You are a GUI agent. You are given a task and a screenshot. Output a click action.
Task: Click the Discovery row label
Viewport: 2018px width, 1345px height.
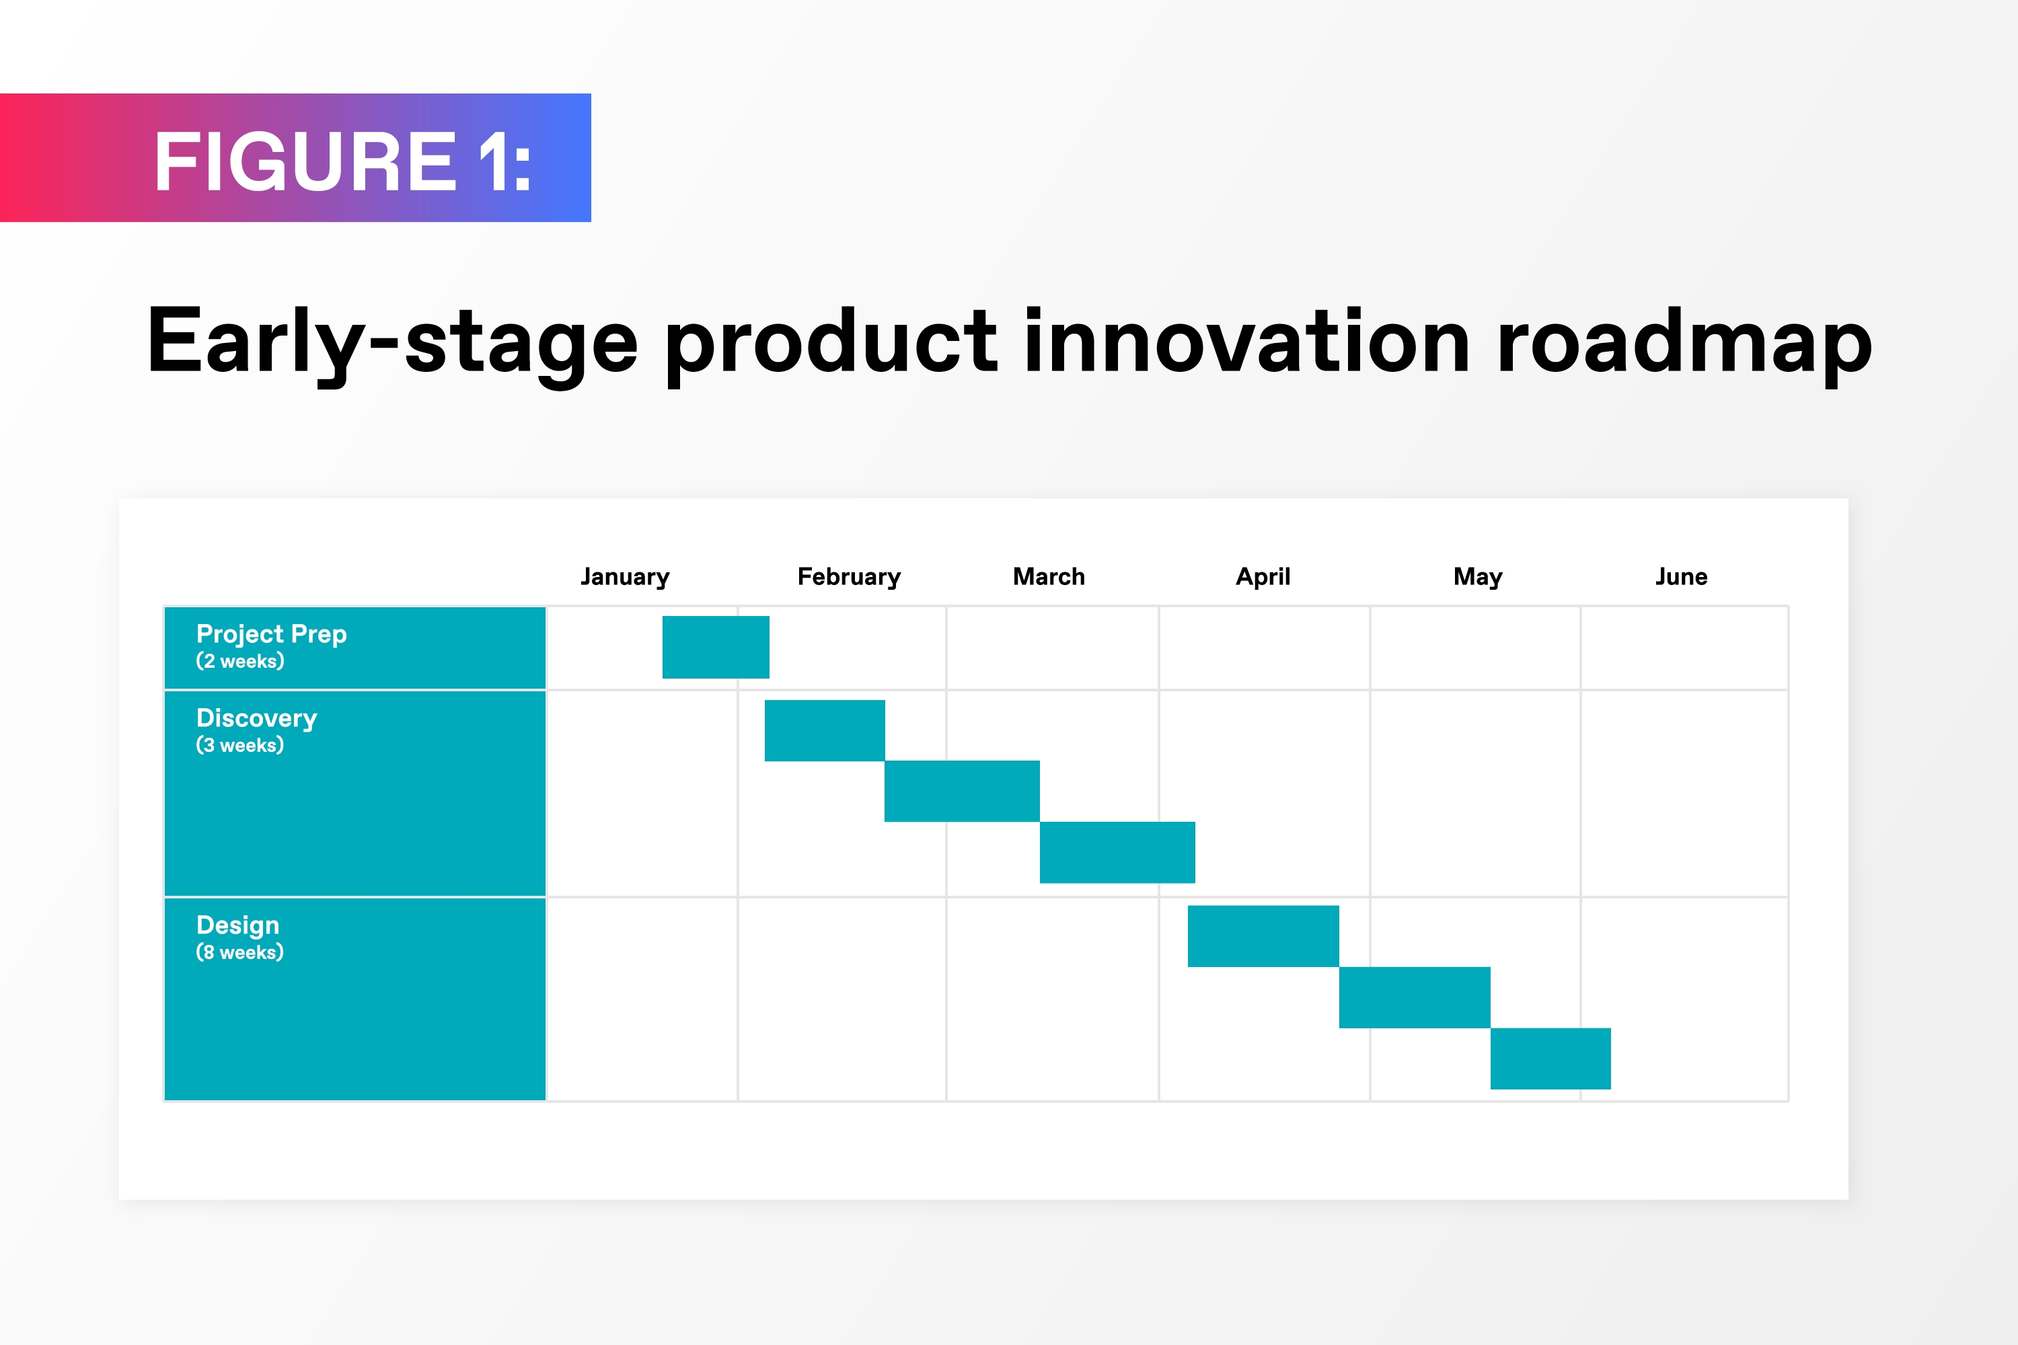256,718
